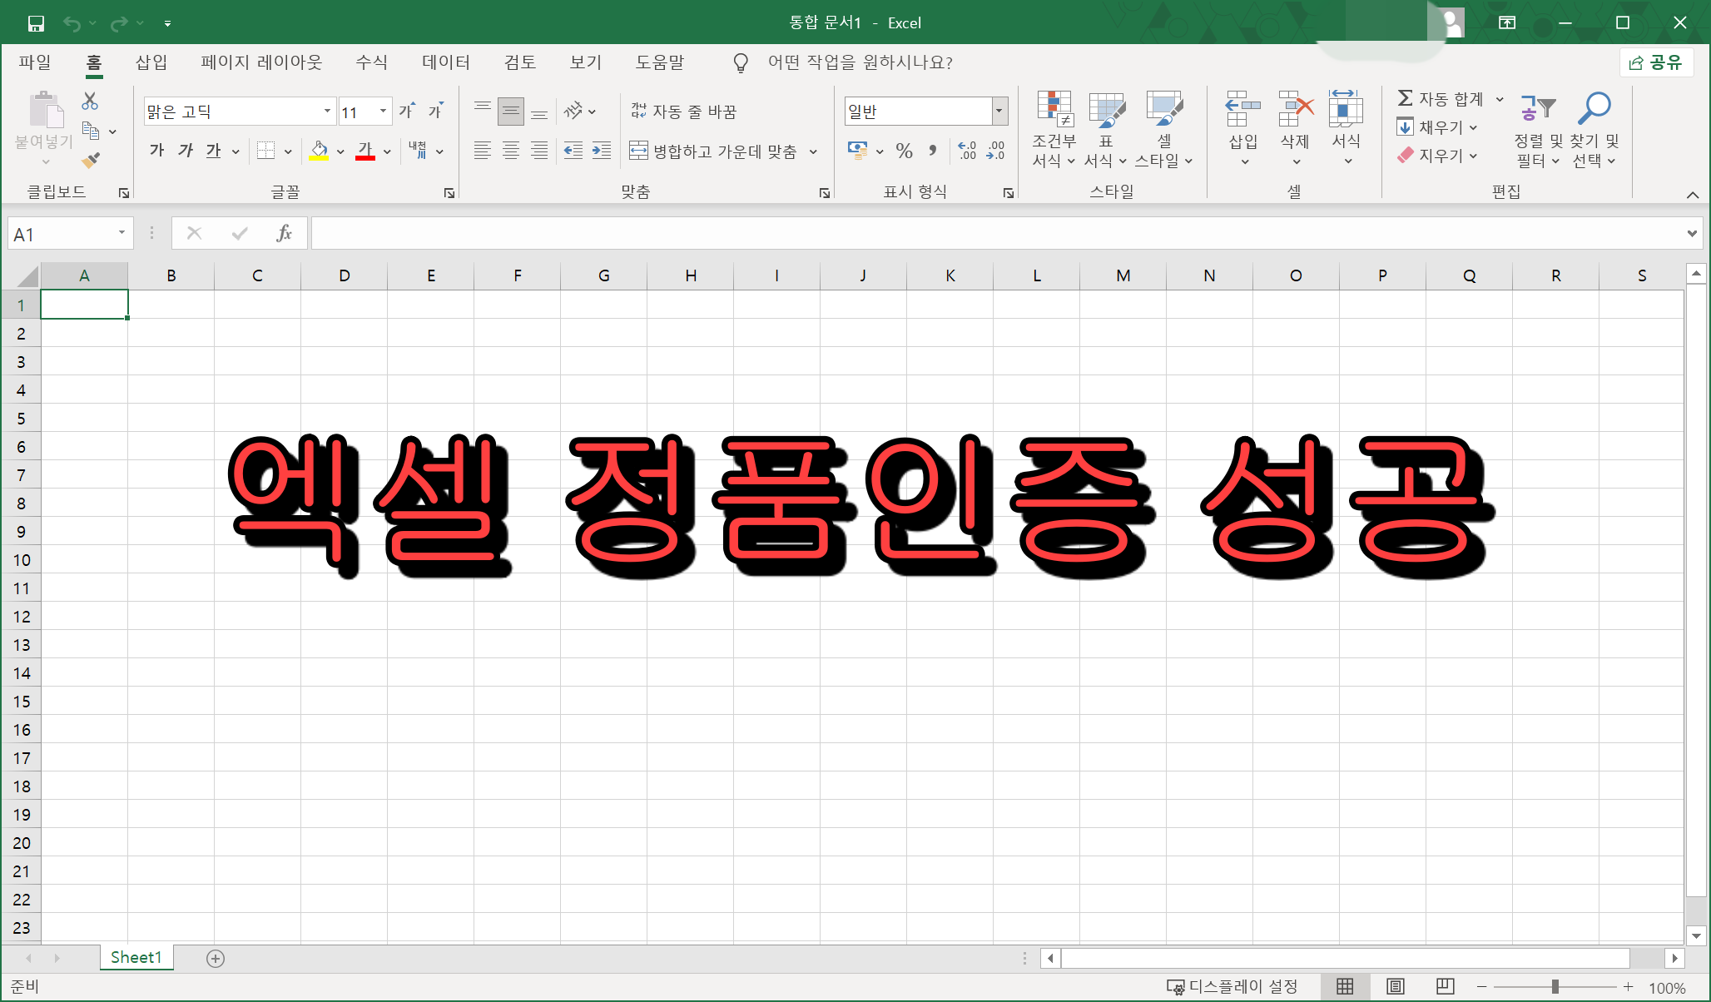
Task: Click the Format Painter brush icon
Action: (x=91, y=160)
